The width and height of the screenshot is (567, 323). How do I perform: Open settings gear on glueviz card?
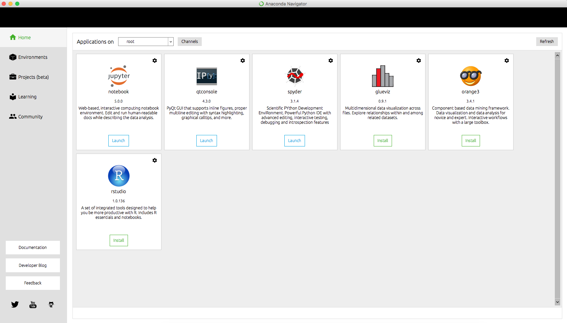[x=419, y=61]
